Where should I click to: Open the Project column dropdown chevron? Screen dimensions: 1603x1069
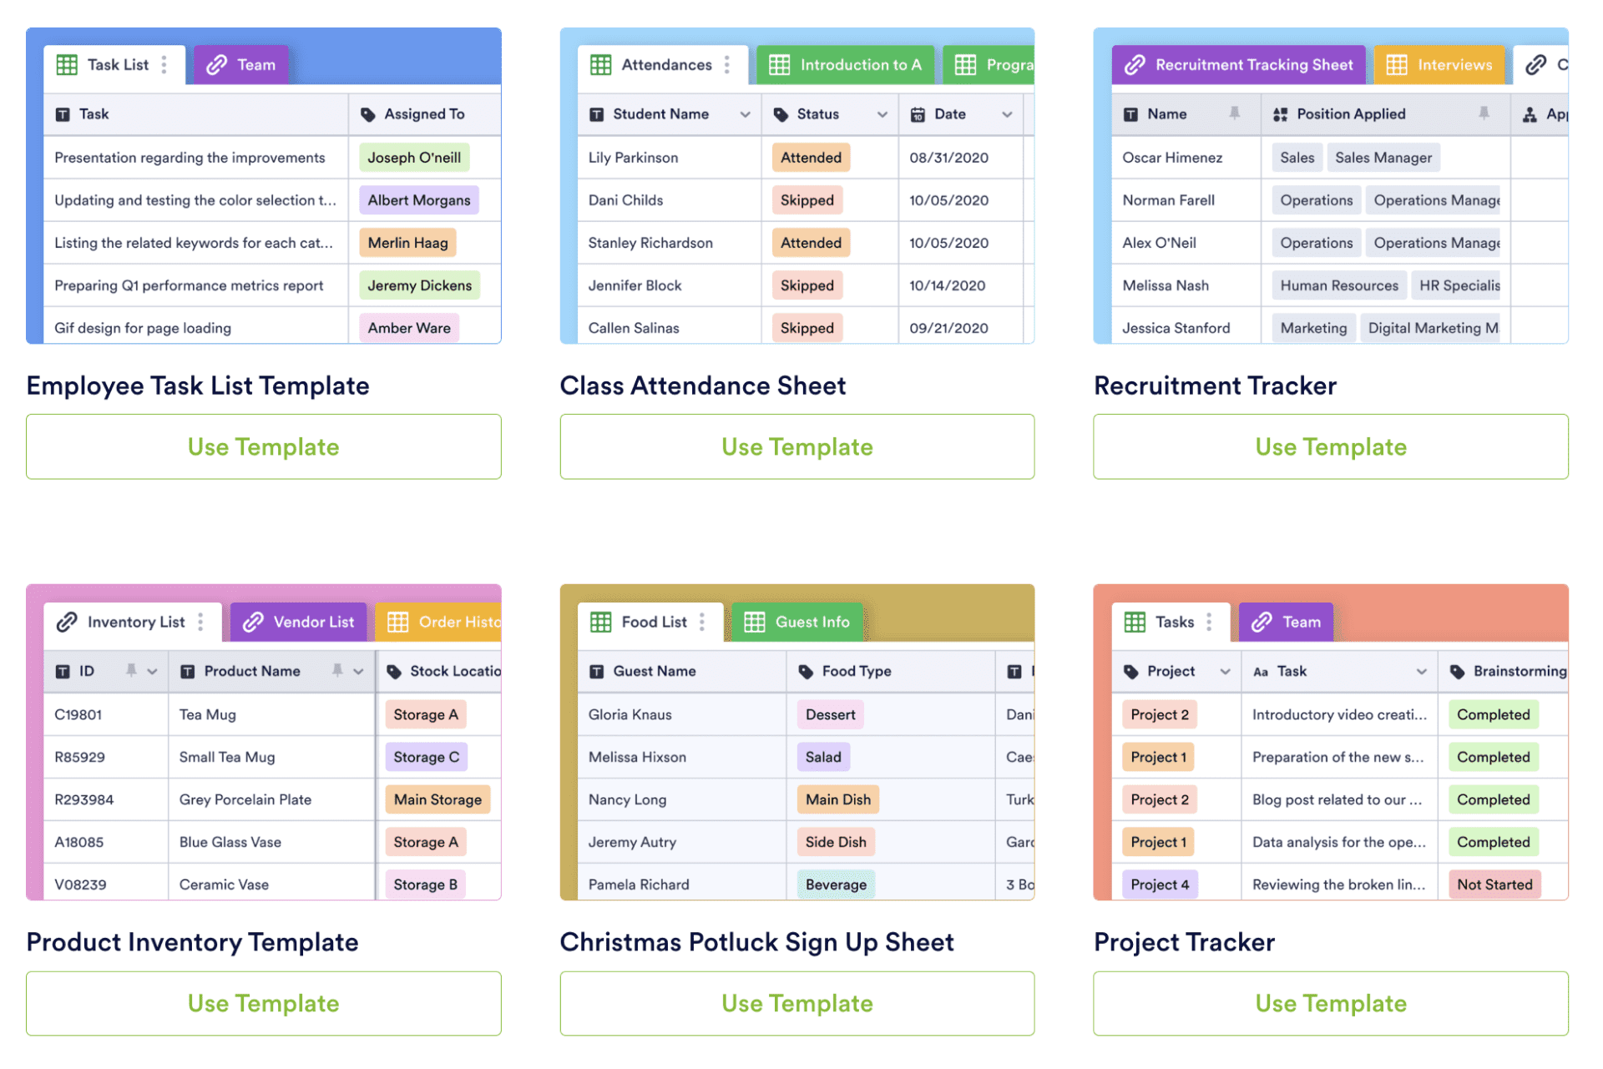[x=1225, y=672]
